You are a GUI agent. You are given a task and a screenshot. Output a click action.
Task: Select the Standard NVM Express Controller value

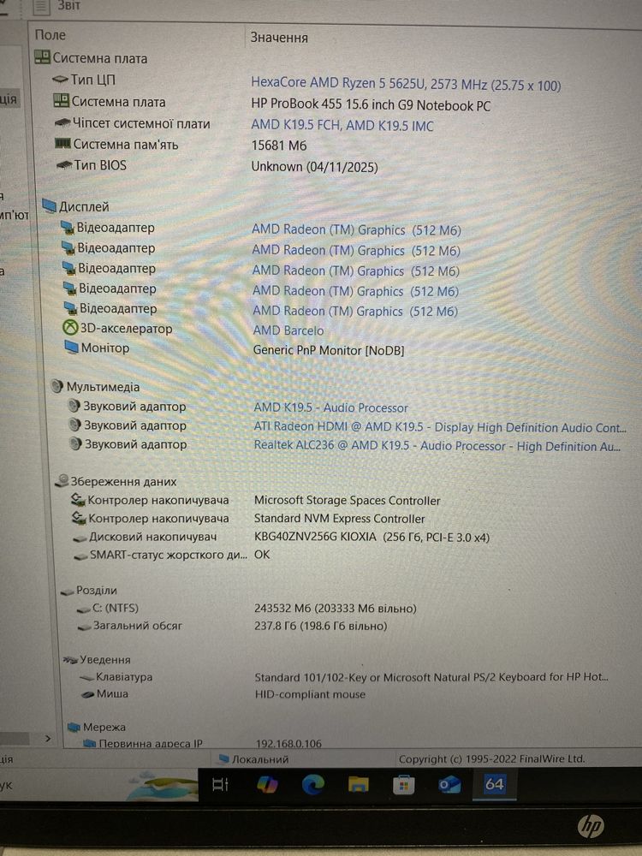click(x=340, y=518)
